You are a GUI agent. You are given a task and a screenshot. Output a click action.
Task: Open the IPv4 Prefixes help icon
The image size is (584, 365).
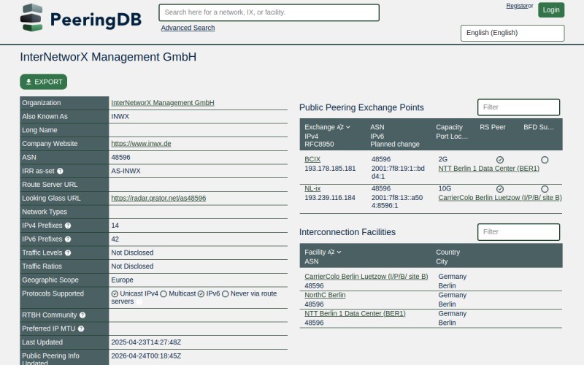[68, 226]
